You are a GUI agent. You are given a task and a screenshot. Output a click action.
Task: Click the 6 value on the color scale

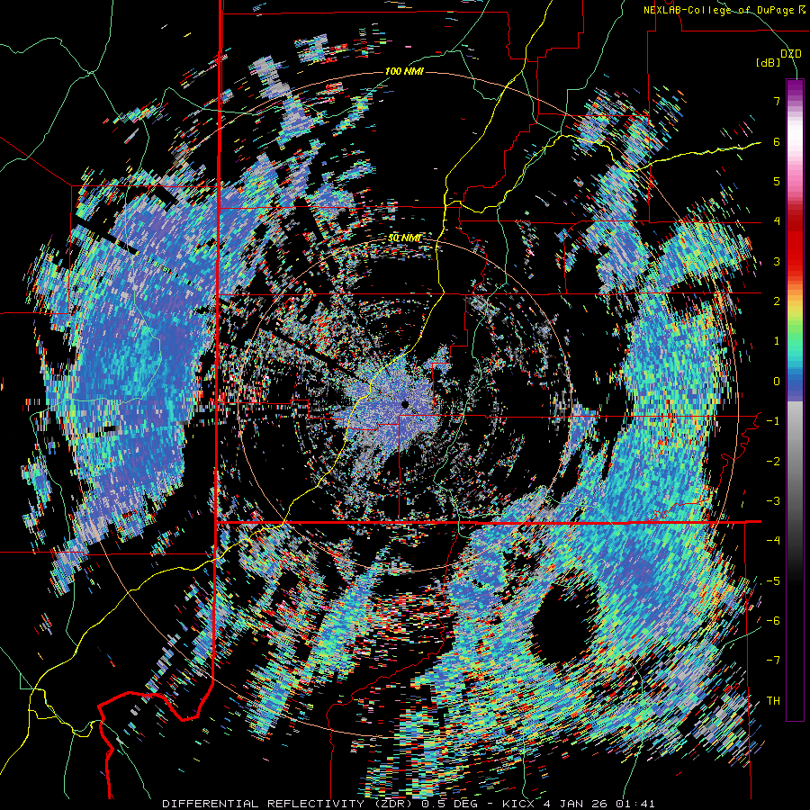777,141
